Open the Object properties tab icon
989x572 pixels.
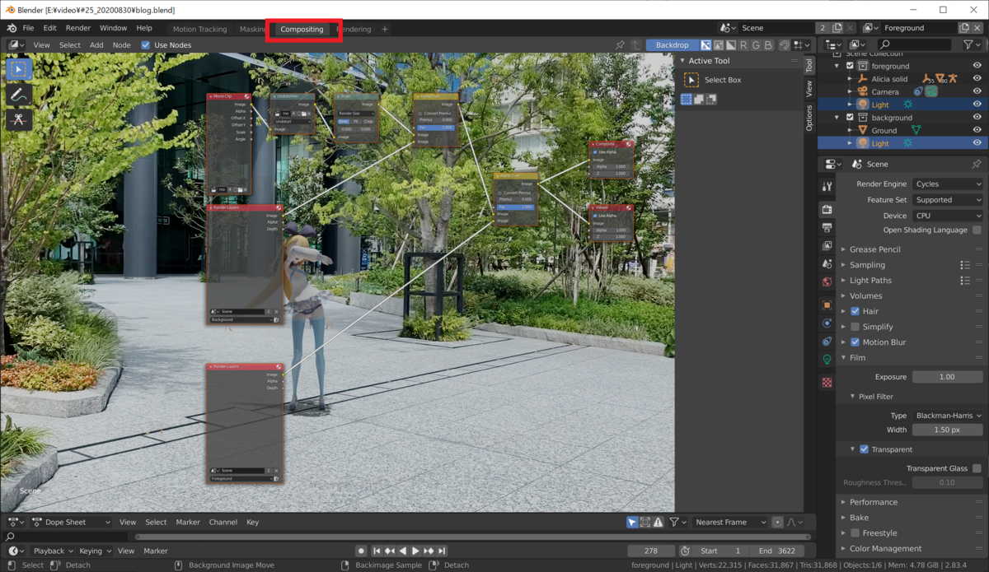tap(827, 305)
